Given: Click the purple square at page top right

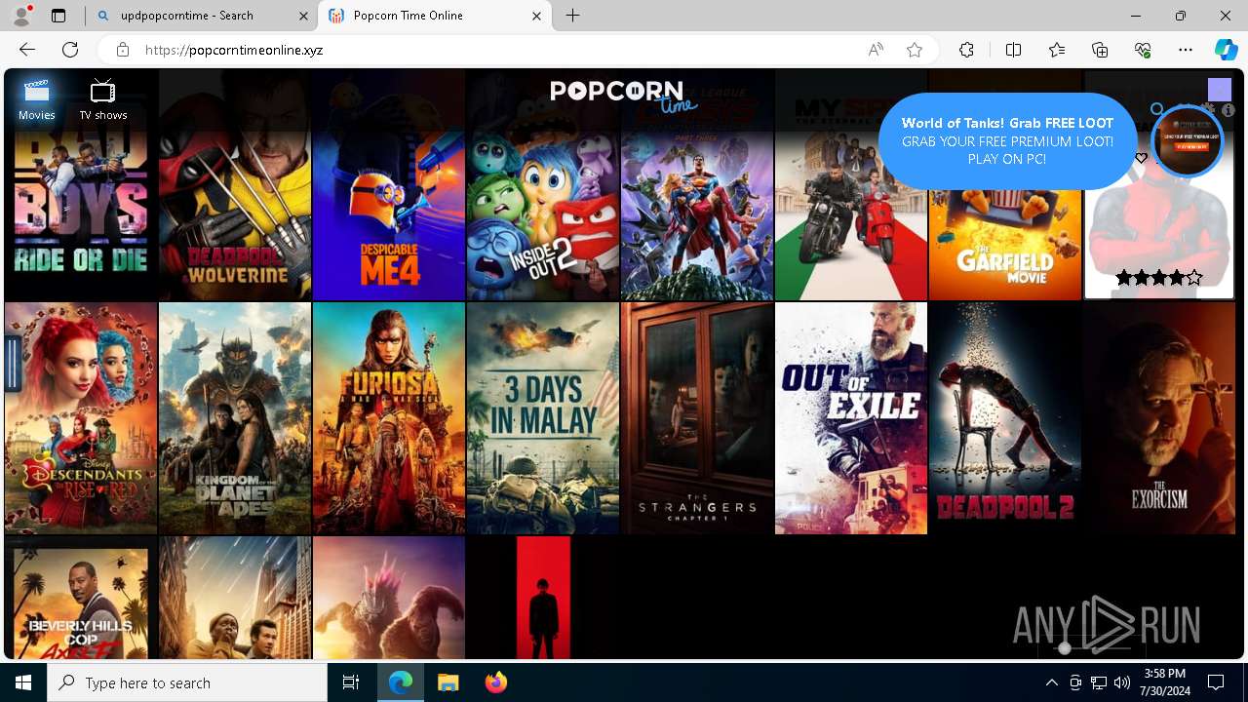Looking at the screenshot, I should tap(1220, 91).
